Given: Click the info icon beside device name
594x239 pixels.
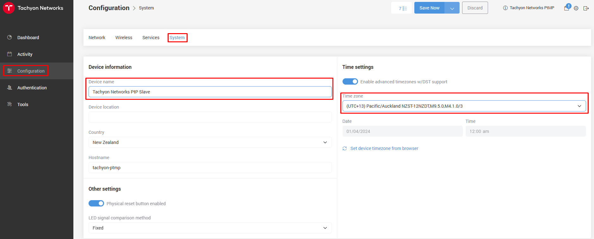Looking at the screenshot, I should (x=505, y=8).
